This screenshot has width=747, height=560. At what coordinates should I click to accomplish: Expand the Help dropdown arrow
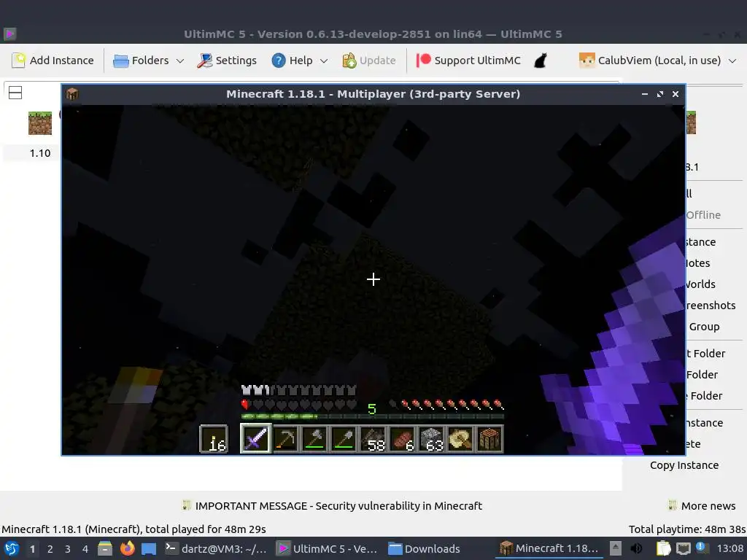click(324, 61)
